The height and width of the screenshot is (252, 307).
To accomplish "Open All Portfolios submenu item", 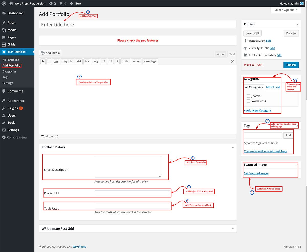I will click(x=11, y=60).
